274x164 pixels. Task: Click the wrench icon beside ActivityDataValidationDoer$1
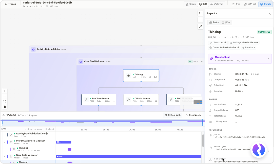click(11, 135)
